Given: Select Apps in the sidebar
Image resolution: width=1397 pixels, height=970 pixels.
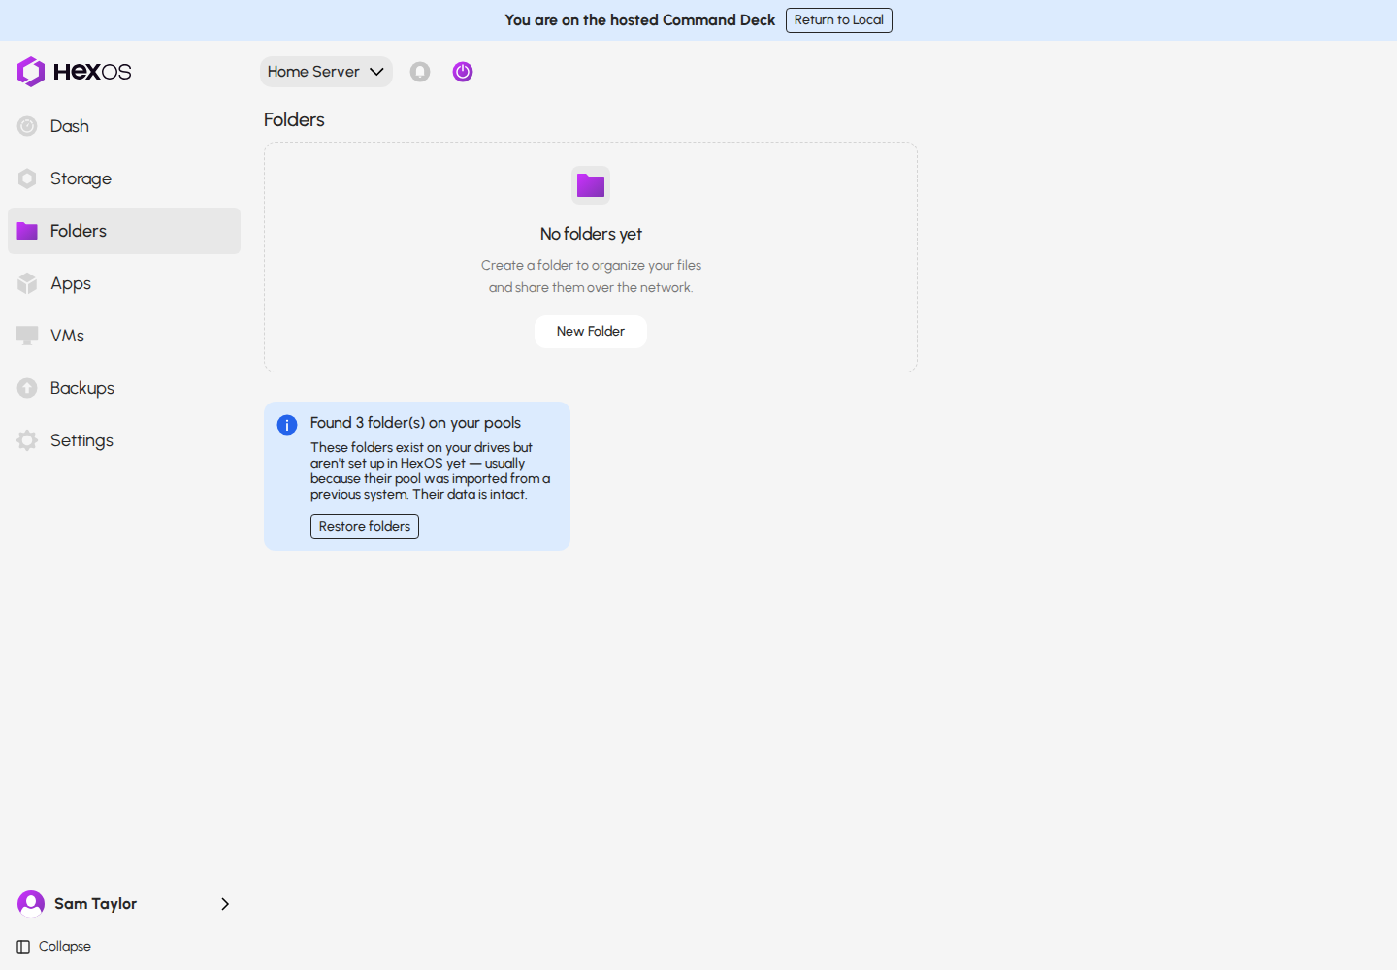Looking at the screenshot, I should click(x=124, y=283).
